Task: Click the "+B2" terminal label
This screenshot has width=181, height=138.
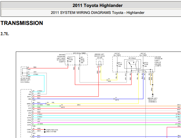Action: [30, 94]
